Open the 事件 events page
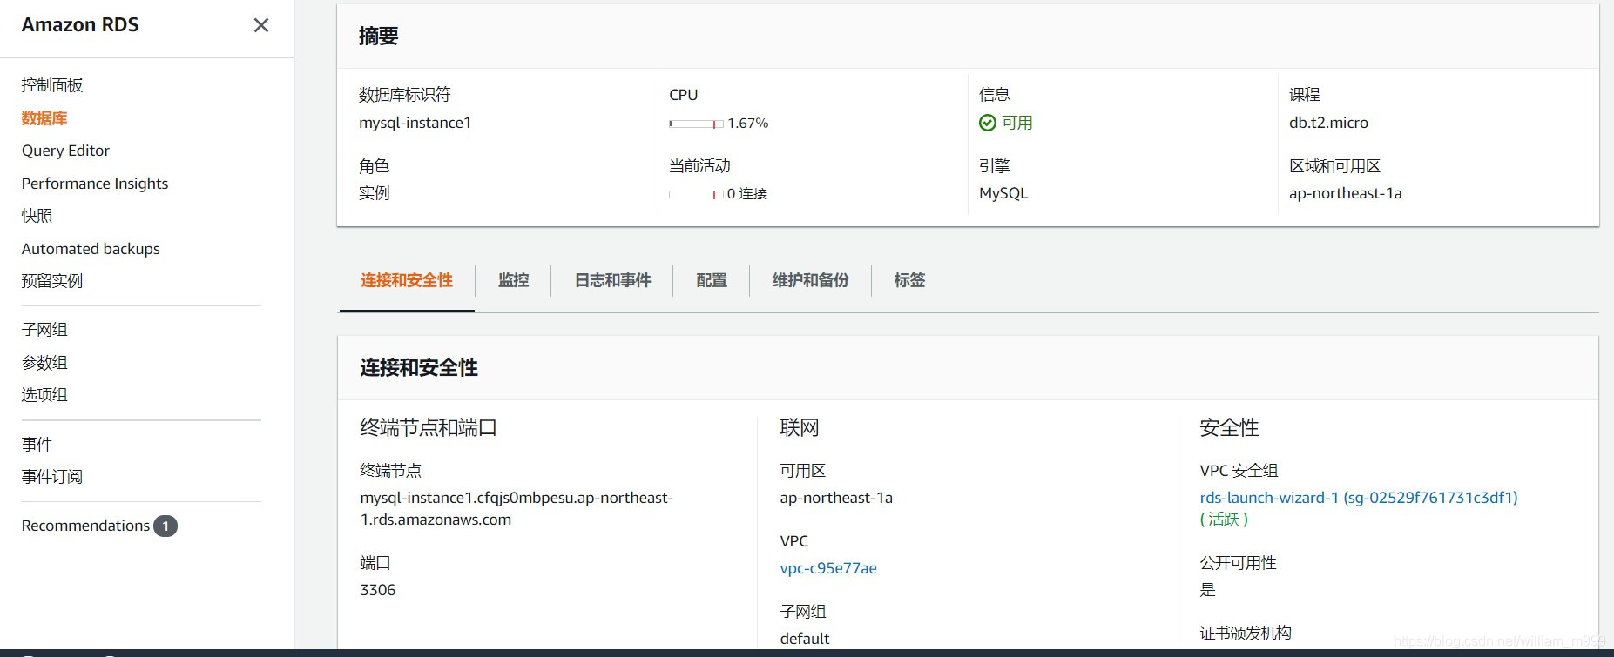1614x657 pixels. click(x=37, y=445)
